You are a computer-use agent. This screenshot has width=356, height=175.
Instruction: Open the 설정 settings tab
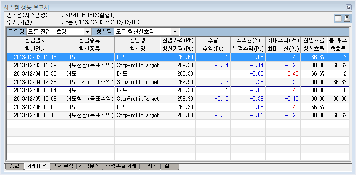coord(170,166)
